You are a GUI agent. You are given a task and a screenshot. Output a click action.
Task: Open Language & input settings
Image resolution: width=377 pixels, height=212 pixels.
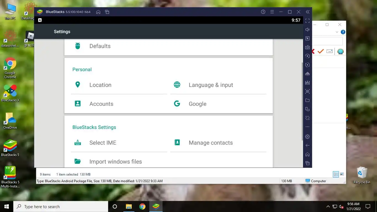tap(218, 85)
